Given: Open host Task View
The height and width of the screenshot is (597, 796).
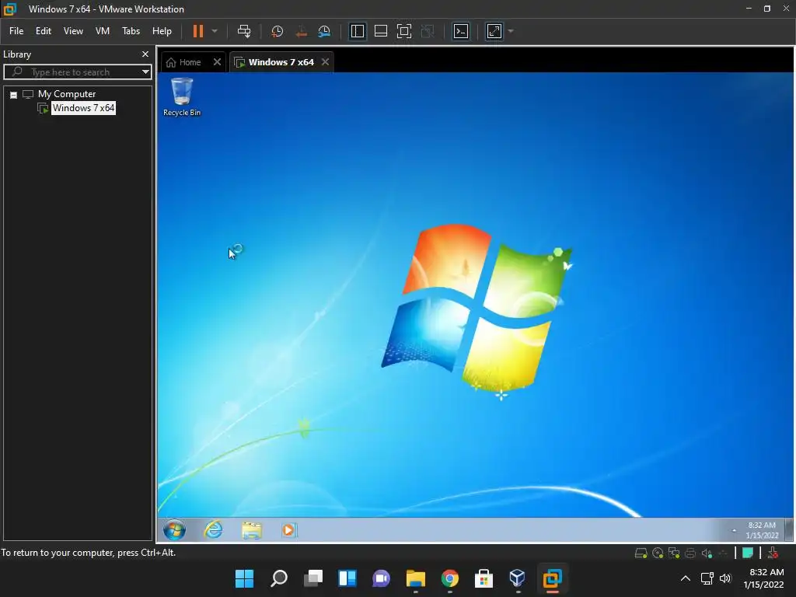Looking at the screenshot, I should tap(313, 578).
